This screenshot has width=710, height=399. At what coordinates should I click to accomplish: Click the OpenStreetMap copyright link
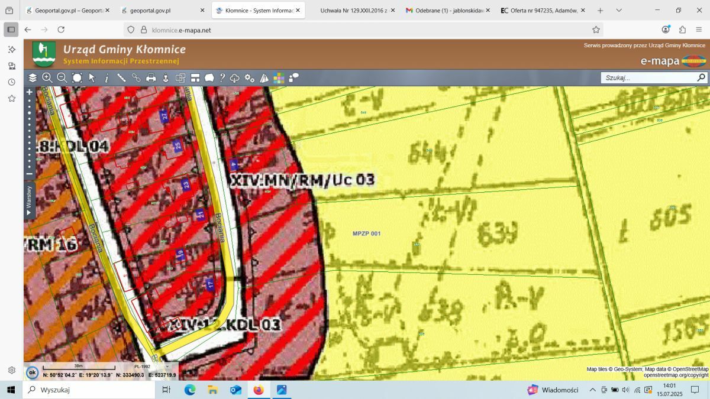[676, 375]
